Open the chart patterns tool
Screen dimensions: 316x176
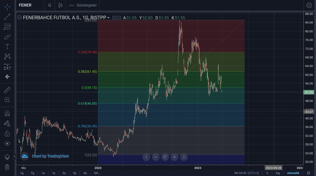point(7,56)
